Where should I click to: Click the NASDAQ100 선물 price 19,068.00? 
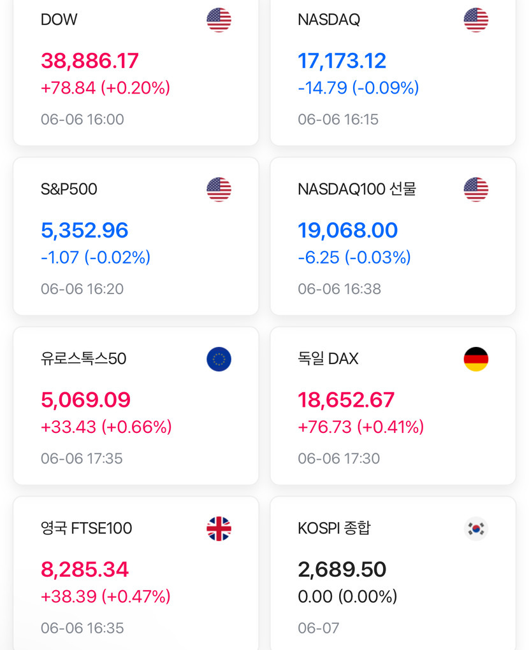347,230
